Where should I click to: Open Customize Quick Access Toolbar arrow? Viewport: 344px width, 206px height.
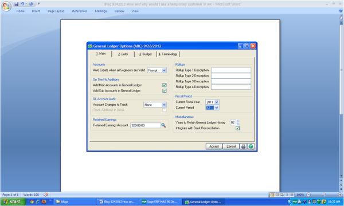[39, 4]
